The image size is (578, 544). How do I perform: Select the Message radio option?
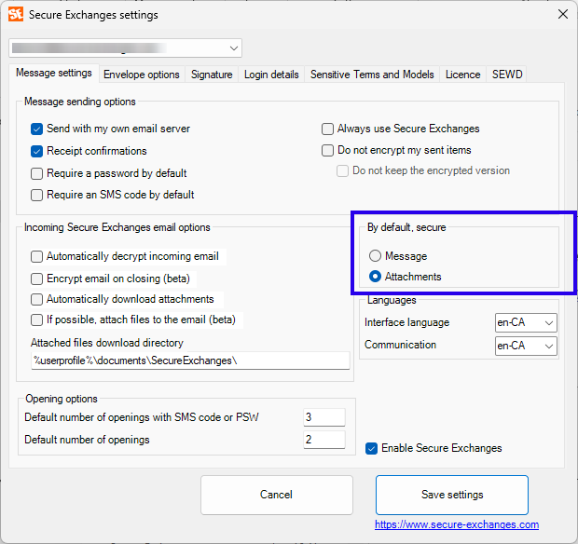(376, 256)
